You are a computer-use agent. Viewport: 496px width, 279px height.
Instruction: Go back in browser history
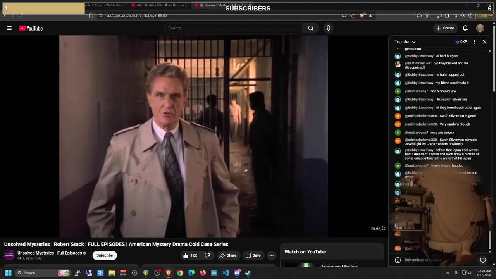coord(5,15)
